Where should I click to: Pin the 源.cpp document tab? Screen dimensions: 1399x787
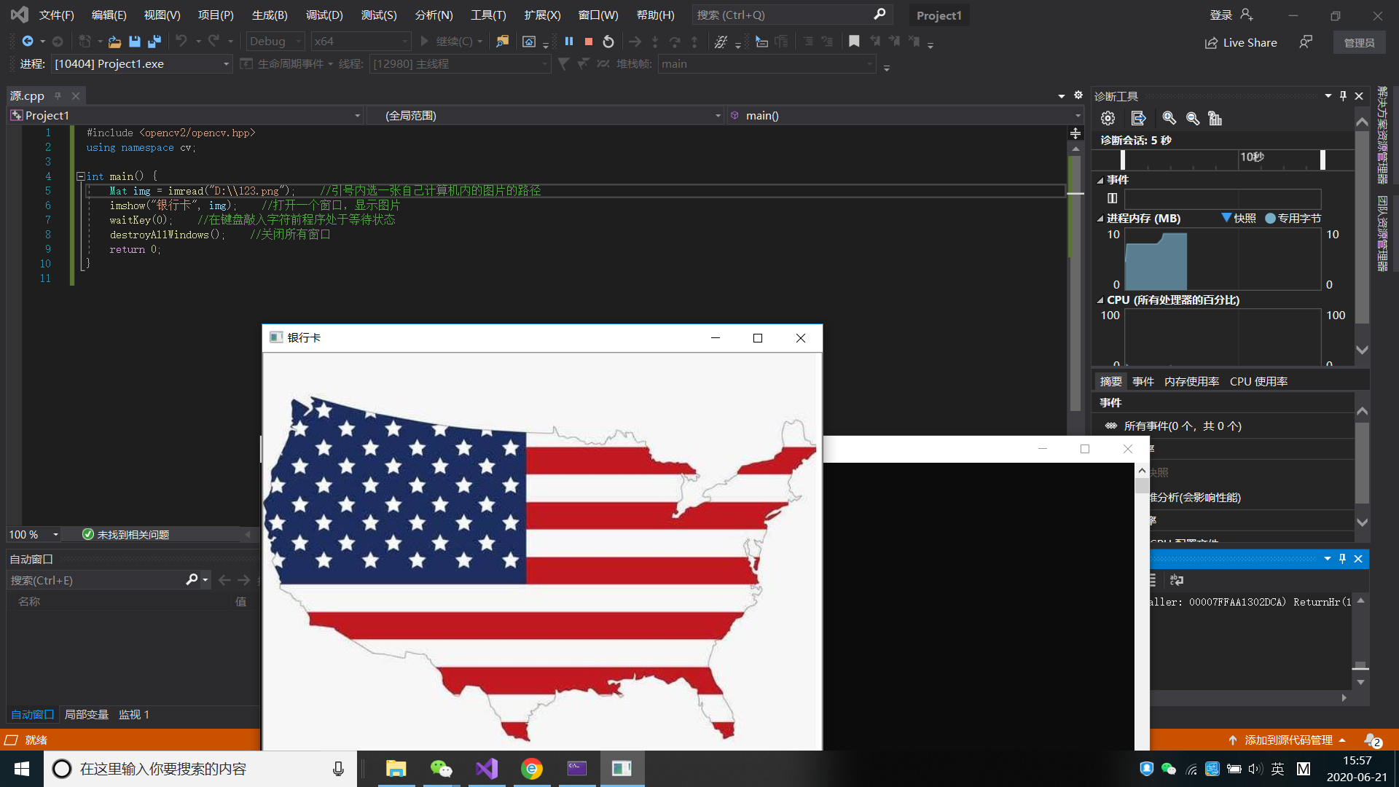click(57, 95)
